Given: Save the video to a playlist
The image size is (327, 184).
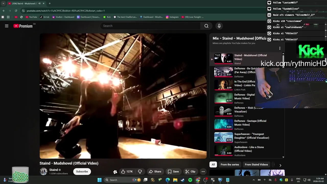Looking at the screenshot, I should (x=173, y=171).
